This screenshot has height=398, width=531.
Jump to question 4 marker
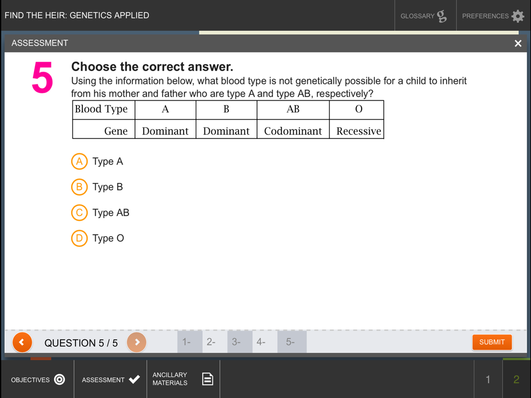(265, 342)
